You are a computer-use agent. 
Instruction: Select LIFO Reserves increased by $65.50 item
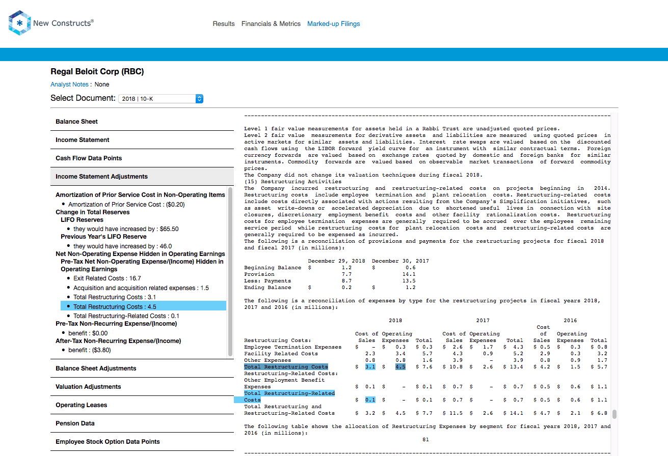pos(126,229)
